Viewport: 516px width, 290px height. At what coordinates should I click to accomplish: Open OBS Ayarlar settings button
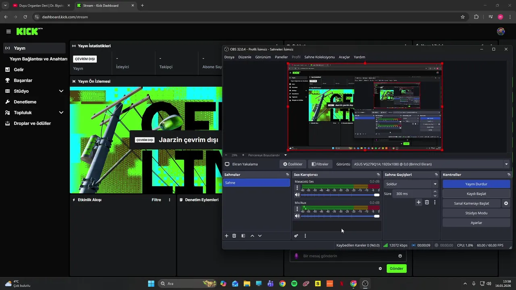coord(476,223)
